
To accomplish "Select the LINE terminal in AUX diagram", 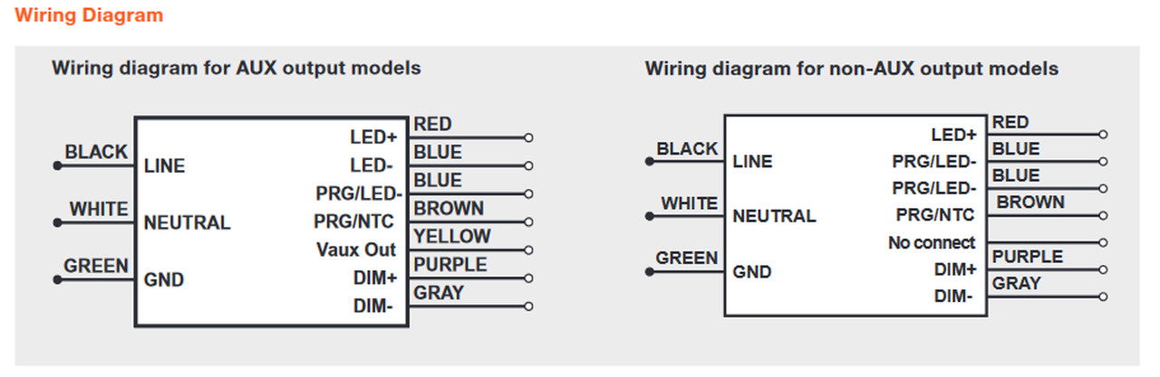I will (164, 166).
